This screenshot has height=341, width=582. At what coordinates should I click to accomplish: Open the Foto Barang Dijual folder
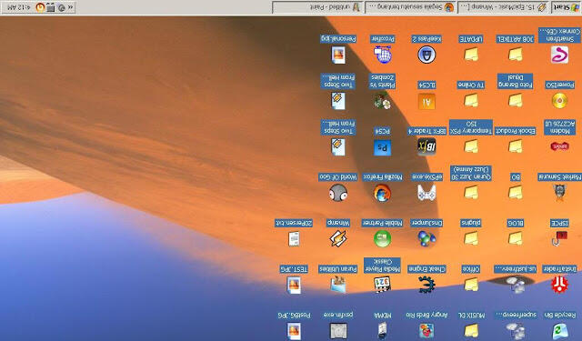tap(516, 101)
